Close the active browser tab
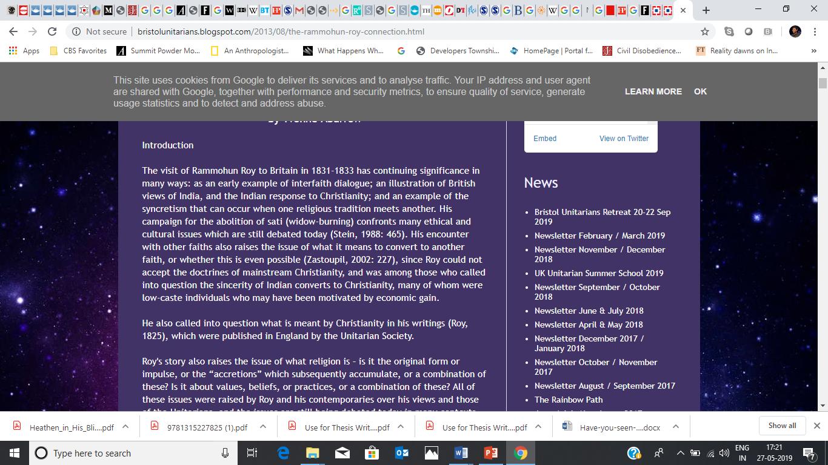 click(x=683, y=10)
